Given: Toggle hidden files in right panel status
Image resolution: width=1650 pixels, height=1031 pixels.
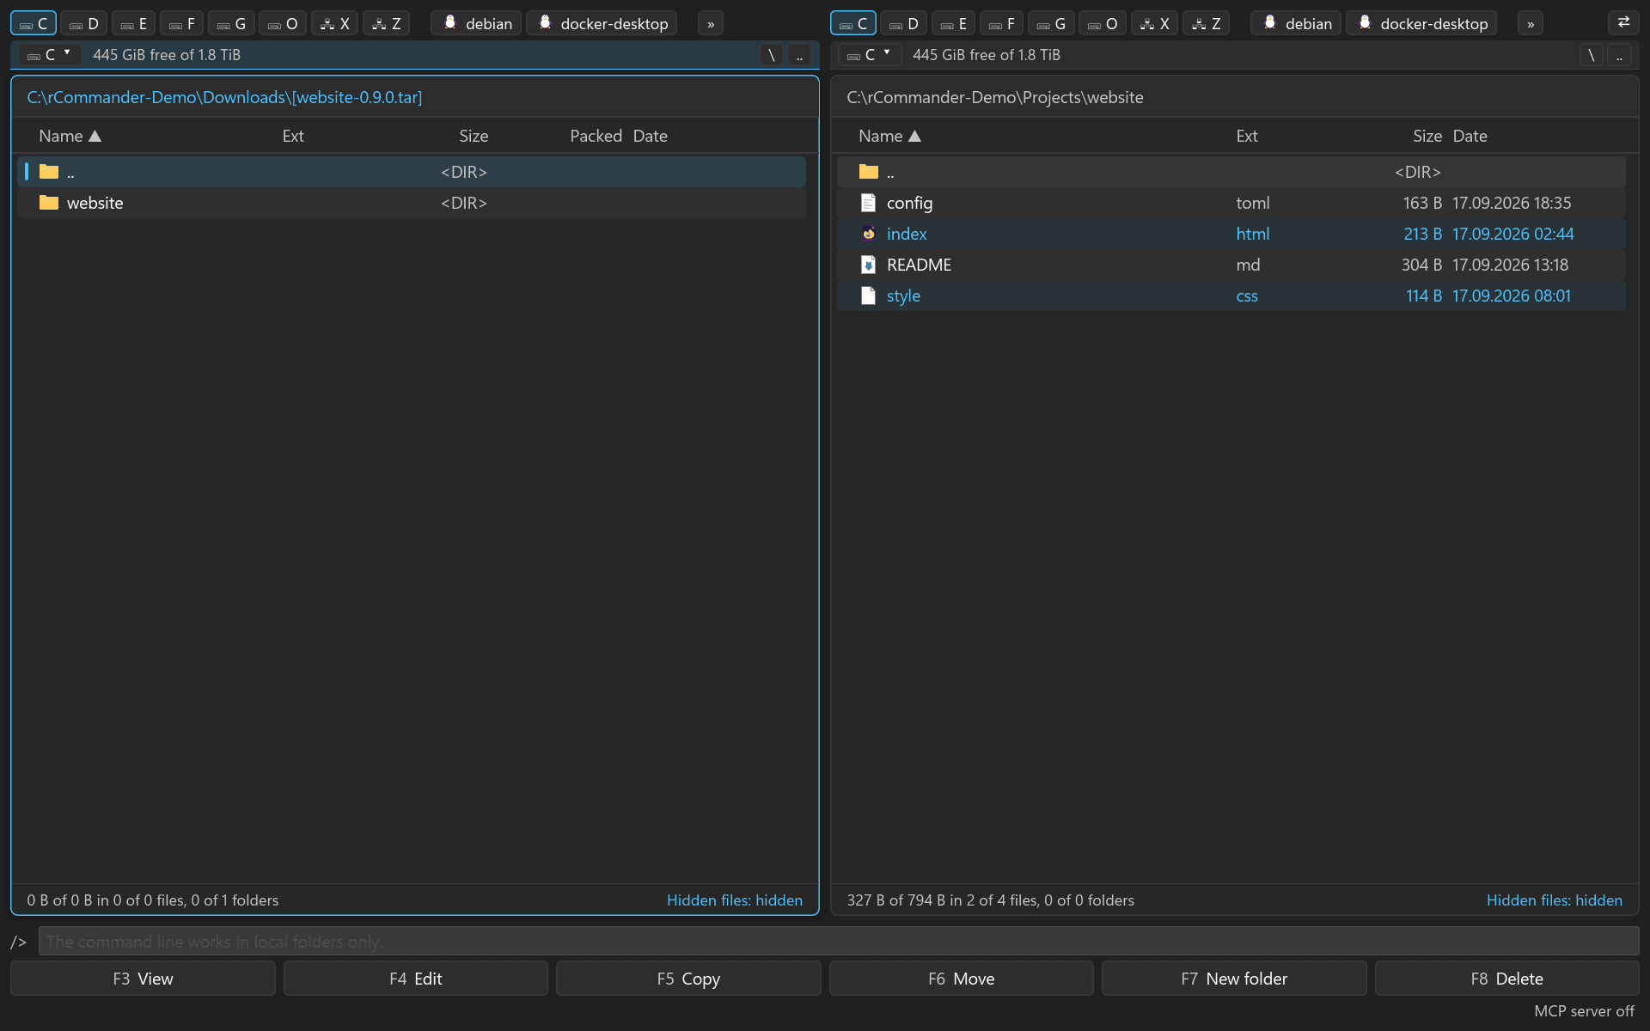Looking at the screenshot, I should click(x=1555, y=900).
